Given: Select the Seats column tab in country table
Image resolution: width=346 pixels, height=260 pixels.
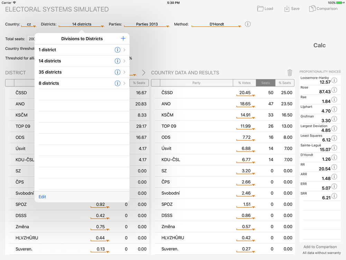Looking at the screenshot, I should (265, 83).
